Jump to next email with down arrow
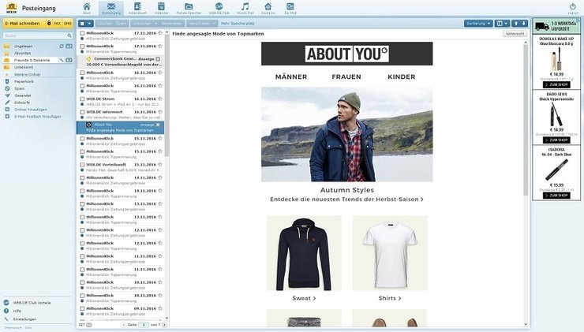Image resolution: width=584 pixels, height=332 pixels. pyautogui.click(x=524, y=23)
